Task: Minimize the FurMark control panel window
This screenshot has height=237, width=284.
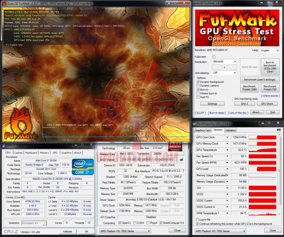Action: click(x=262, y=2)
